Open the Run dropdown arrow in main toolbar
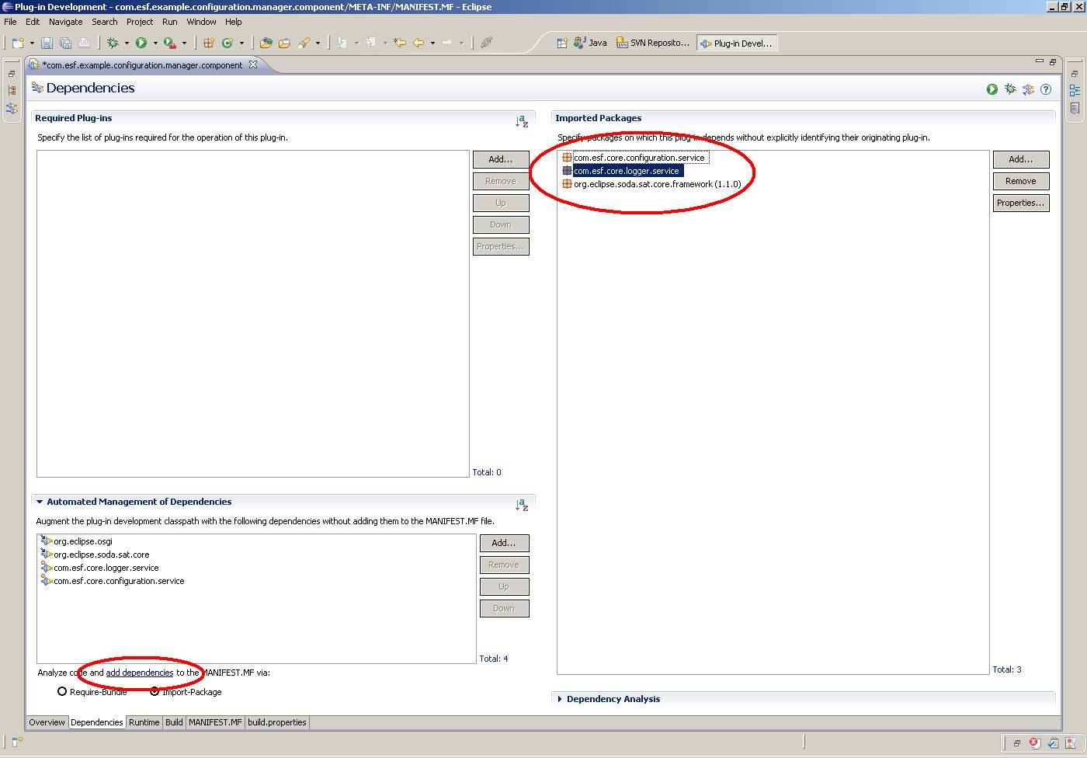This screenshot has width=1087, height=758. tap(155, 43)
